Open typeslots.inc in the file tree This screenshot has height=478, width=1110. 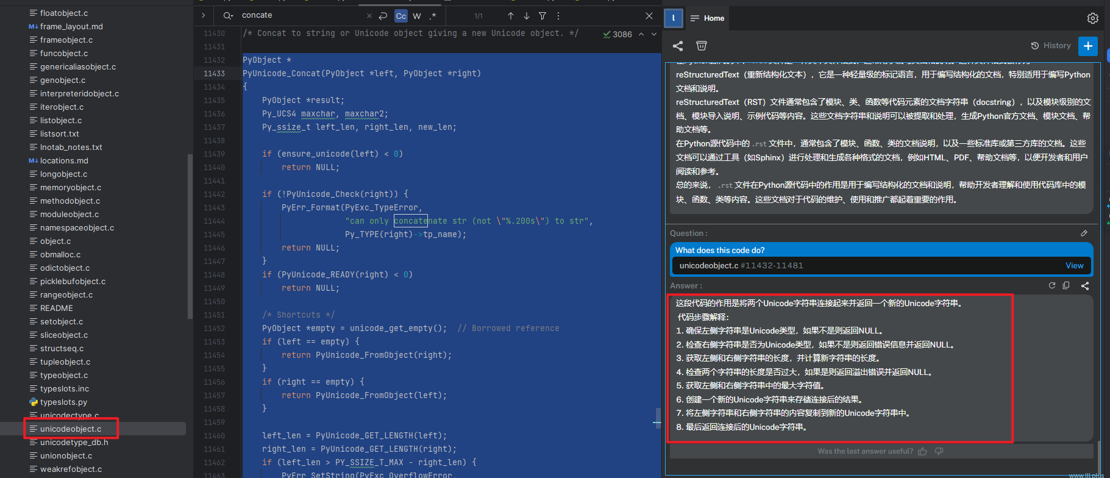[x=64, y=388]
